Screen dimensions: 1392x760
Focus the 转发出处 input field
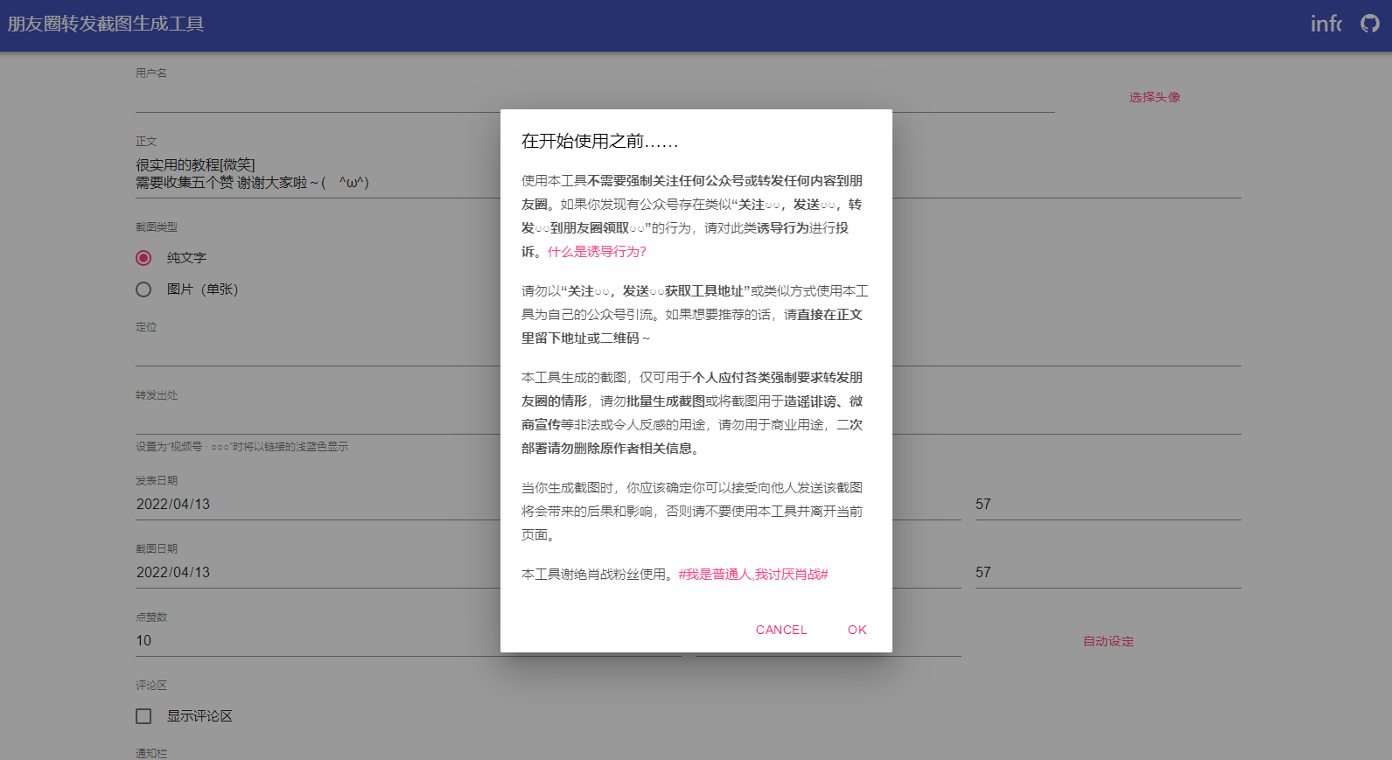coord(315,419)
